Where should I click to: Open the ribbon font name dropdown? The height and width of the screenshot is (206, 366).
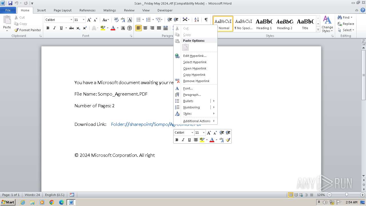pos(71,20)
